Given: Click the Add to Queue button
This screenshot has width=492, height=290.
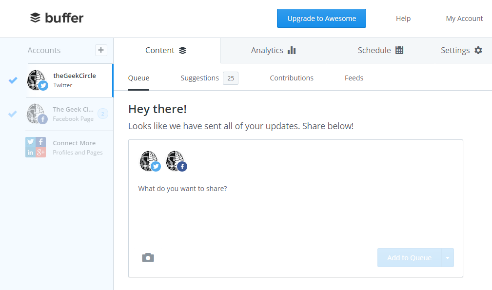Looking at the screenshot, I should pyautogui.click(x=410, y=258).
